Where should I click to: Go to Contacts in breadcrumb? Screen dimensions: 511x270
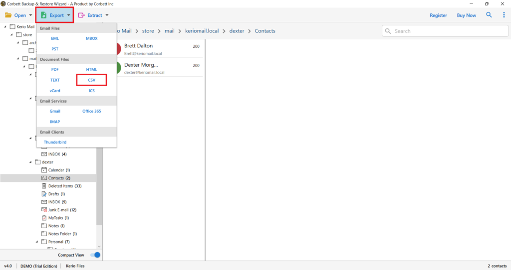pyautogui.click(x=265, y=31)
